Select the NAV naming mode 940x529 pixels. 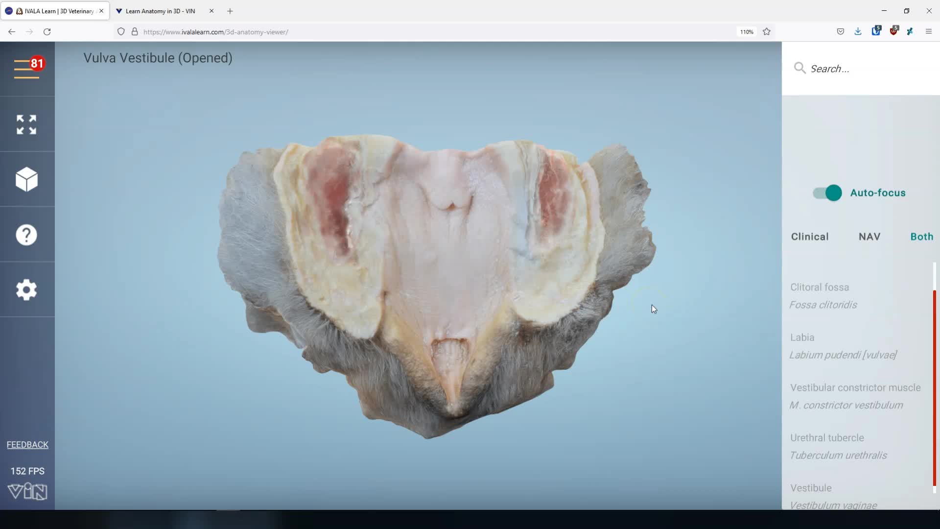coord(869,236)
